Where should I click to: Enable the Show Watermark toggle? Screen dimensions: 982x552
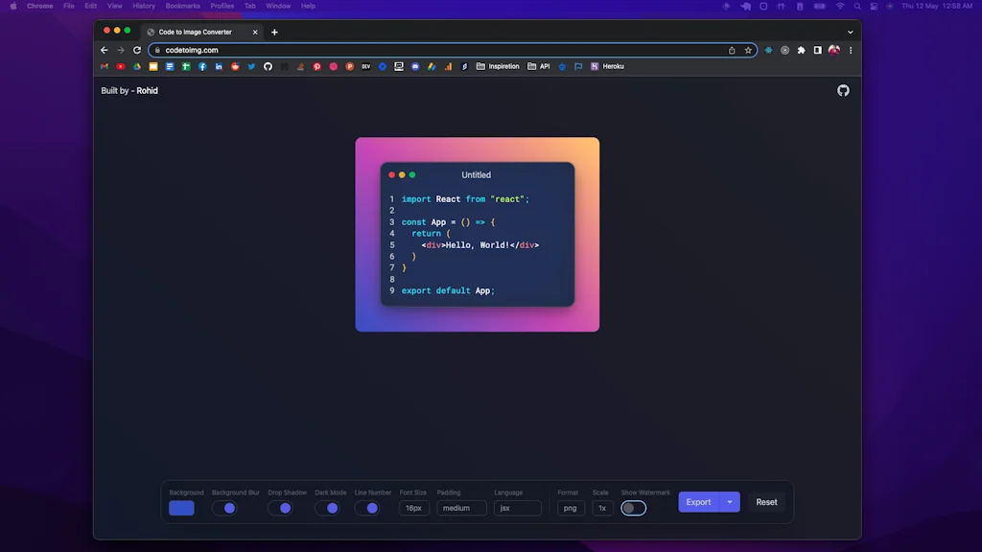[x=633, y=508]
